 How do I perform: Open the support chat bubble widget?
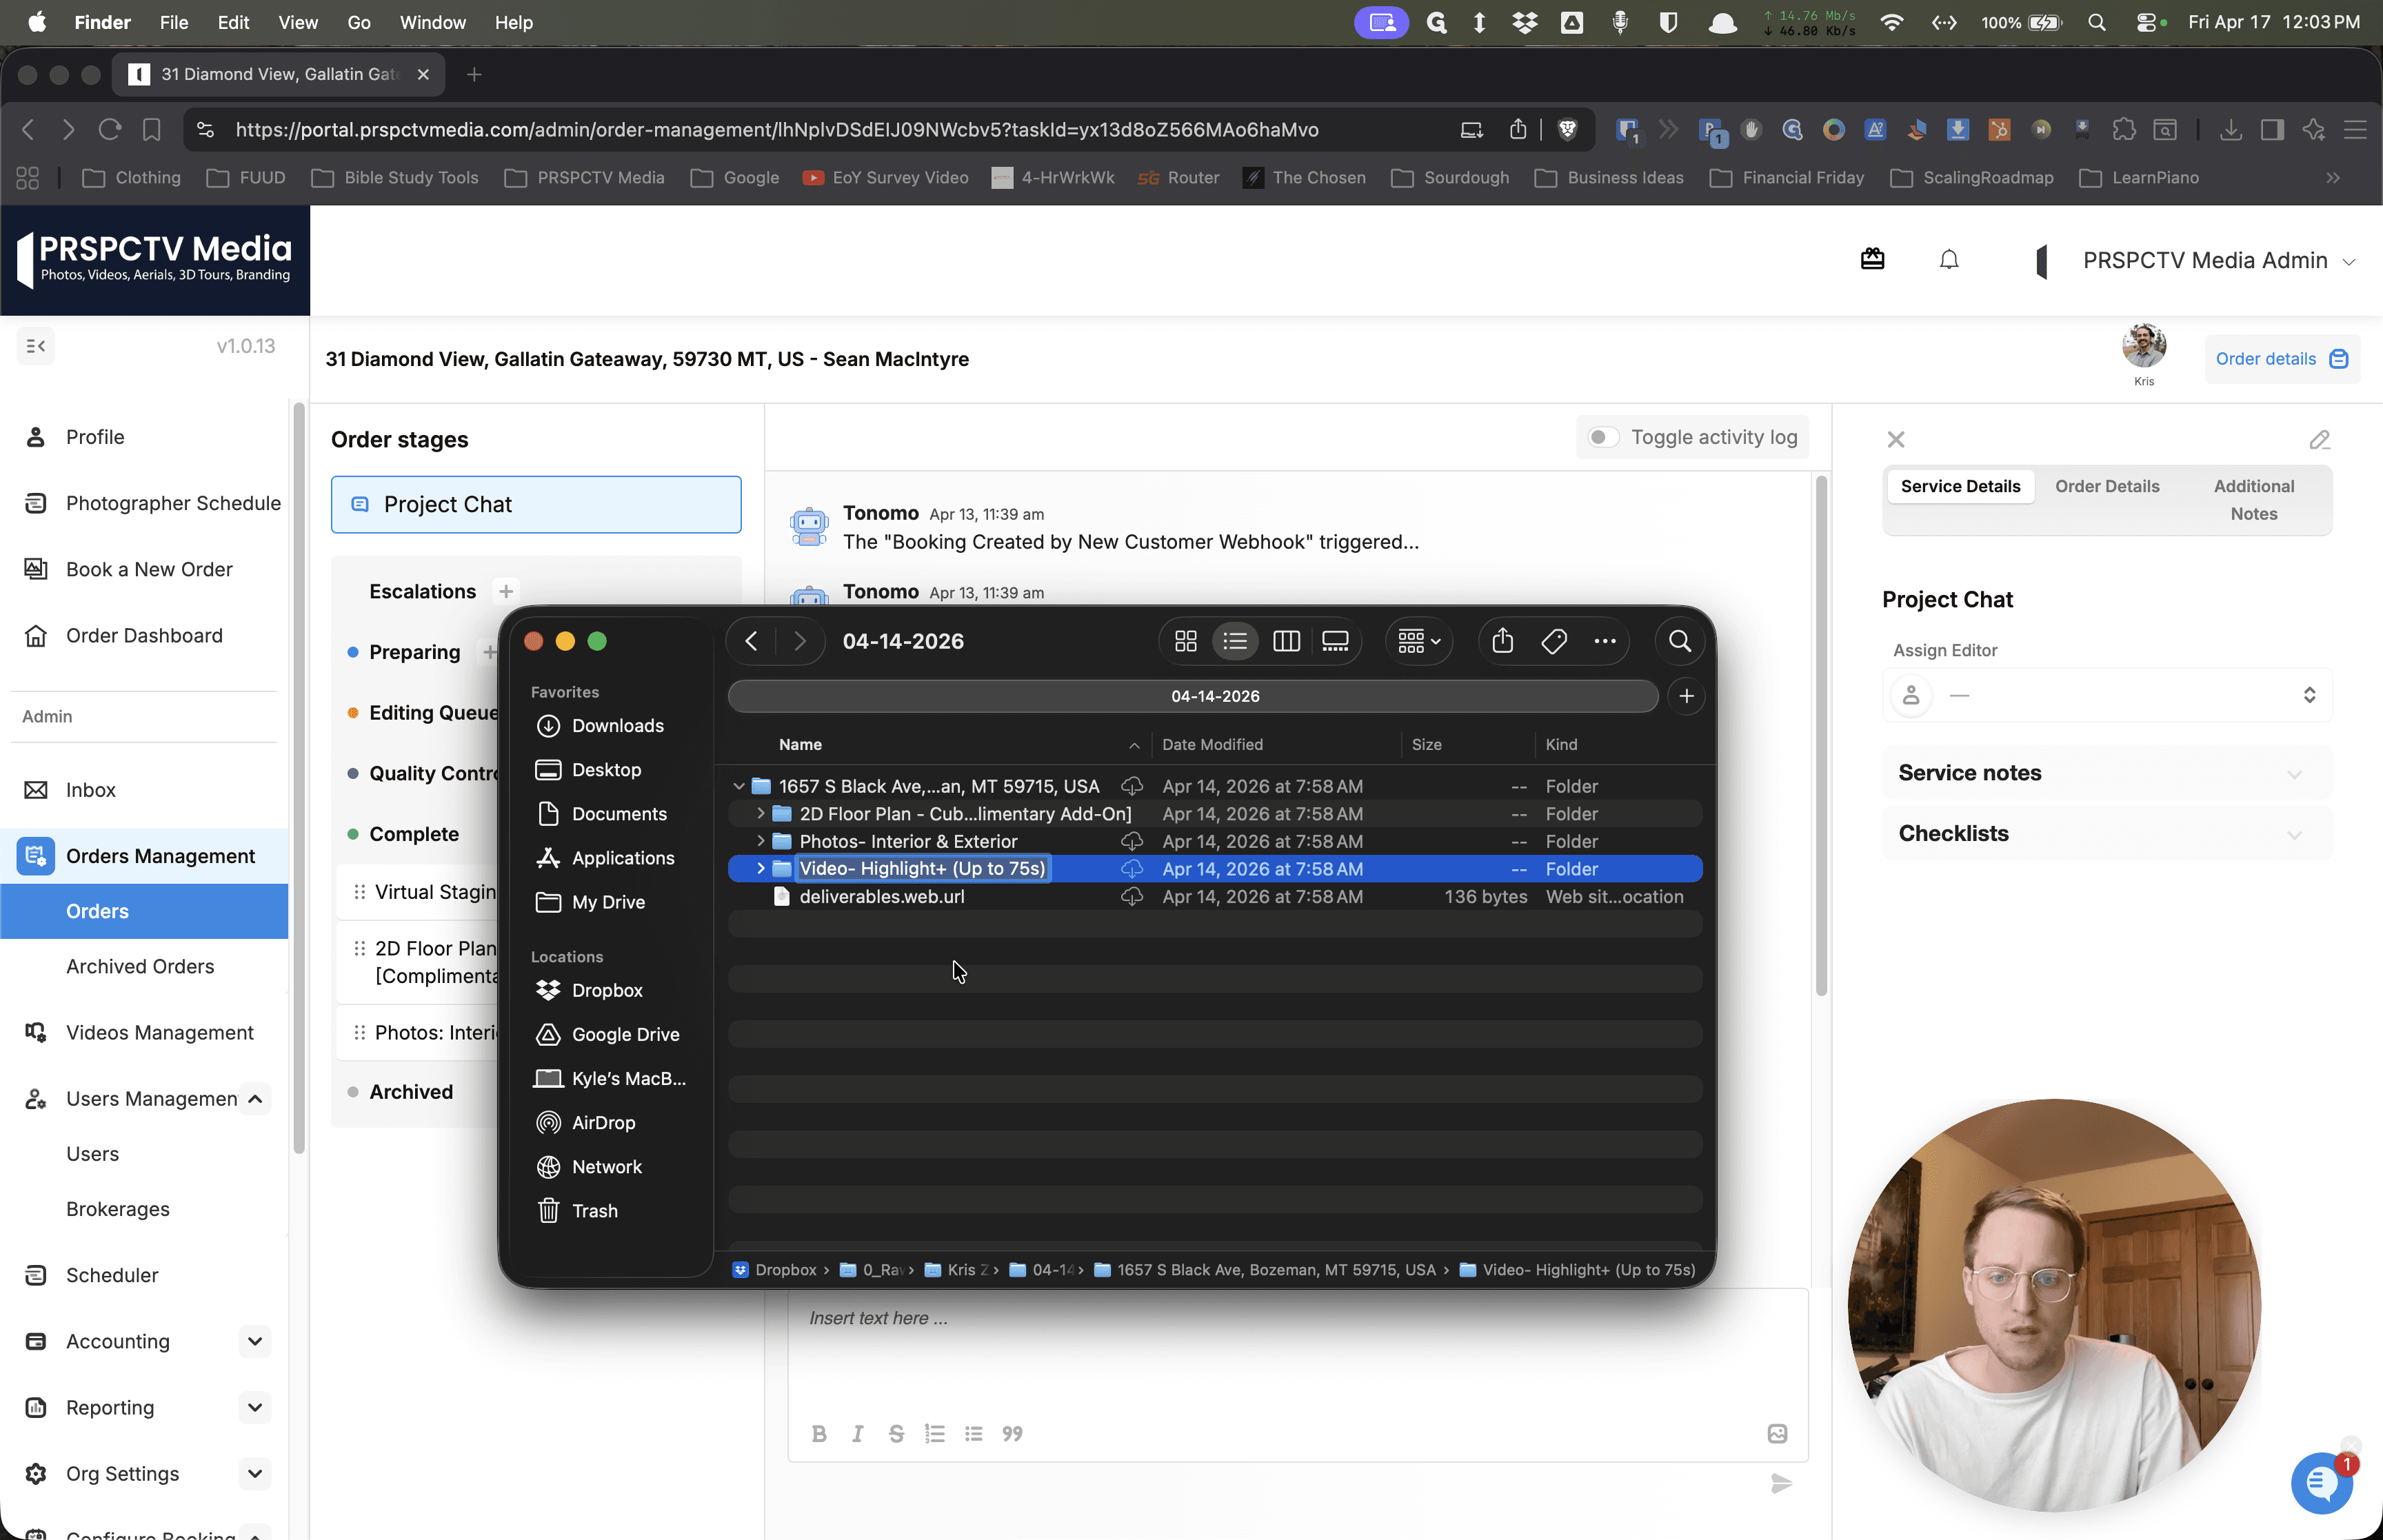(x=2321, y=1483)
